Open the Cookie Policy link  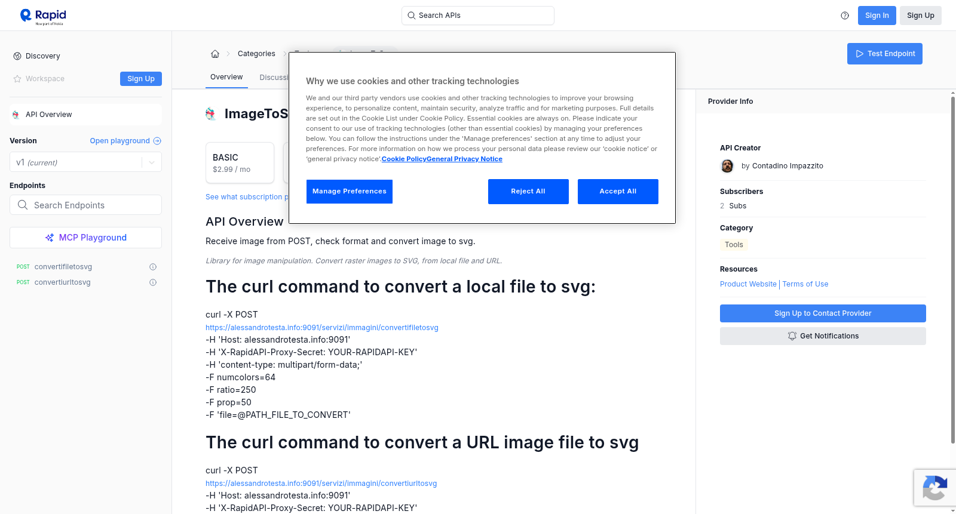[x=404, y=159]
